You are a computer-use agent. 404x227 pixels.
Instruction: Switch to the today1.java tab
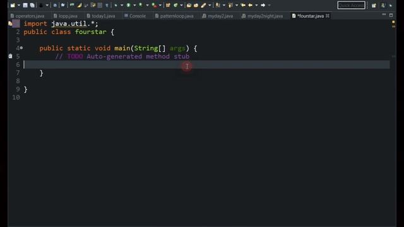(101, 16)
